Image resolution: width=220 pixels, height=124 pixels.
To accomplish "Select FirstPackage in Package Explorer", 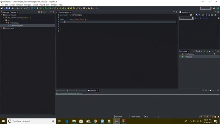I will (x=14, y=23).
